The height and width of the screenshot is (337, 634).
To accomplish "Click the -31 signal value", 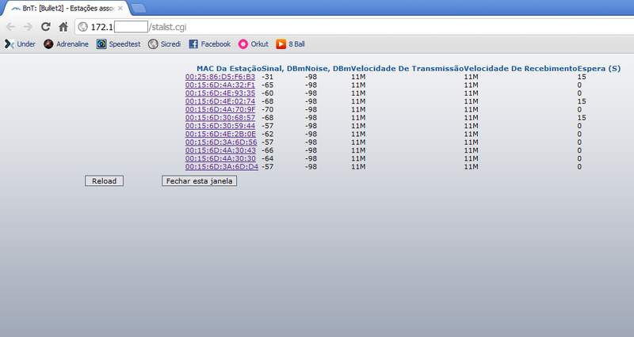I will (267, 77).
